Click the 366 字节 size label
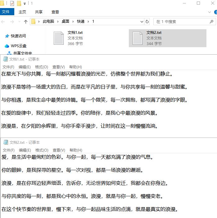Screen dimensions: 217x218 point(75,44)
